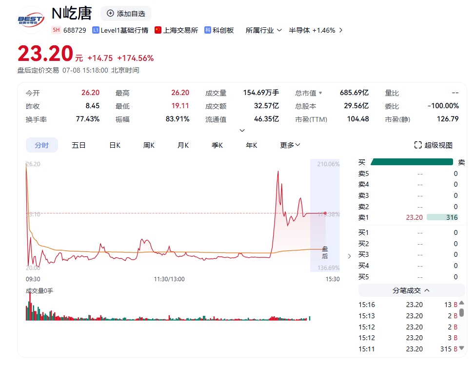Expand more stock data with chevron
The height and width of the screenshot is (365, 474).
pos(242,131)
